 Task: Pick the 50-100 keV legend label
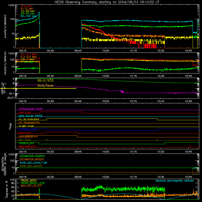pos(29,16)
